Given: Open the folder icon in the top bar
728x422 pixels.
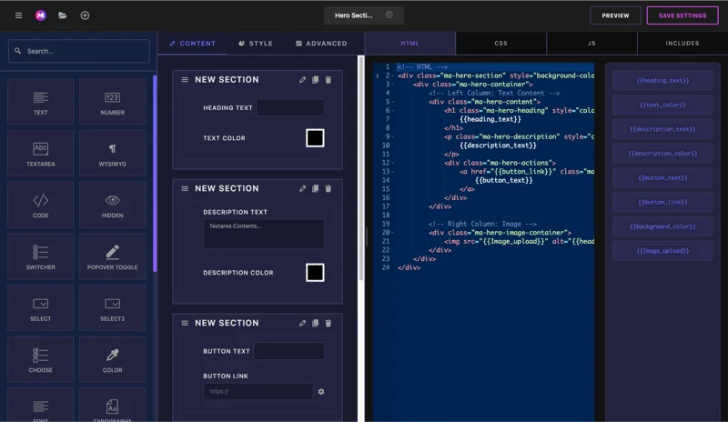Looking at the screenshot, I should [x=63, y=15].
